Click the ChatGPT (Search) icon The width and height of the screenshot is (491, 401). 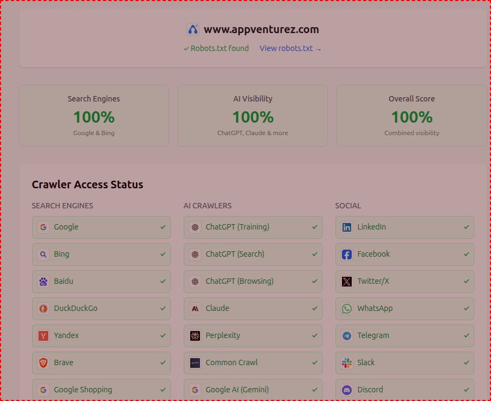[195, 254]
